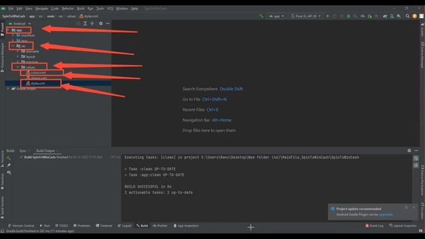
Task: Open the Logcat tool window
Action: [x=125, y=226]
